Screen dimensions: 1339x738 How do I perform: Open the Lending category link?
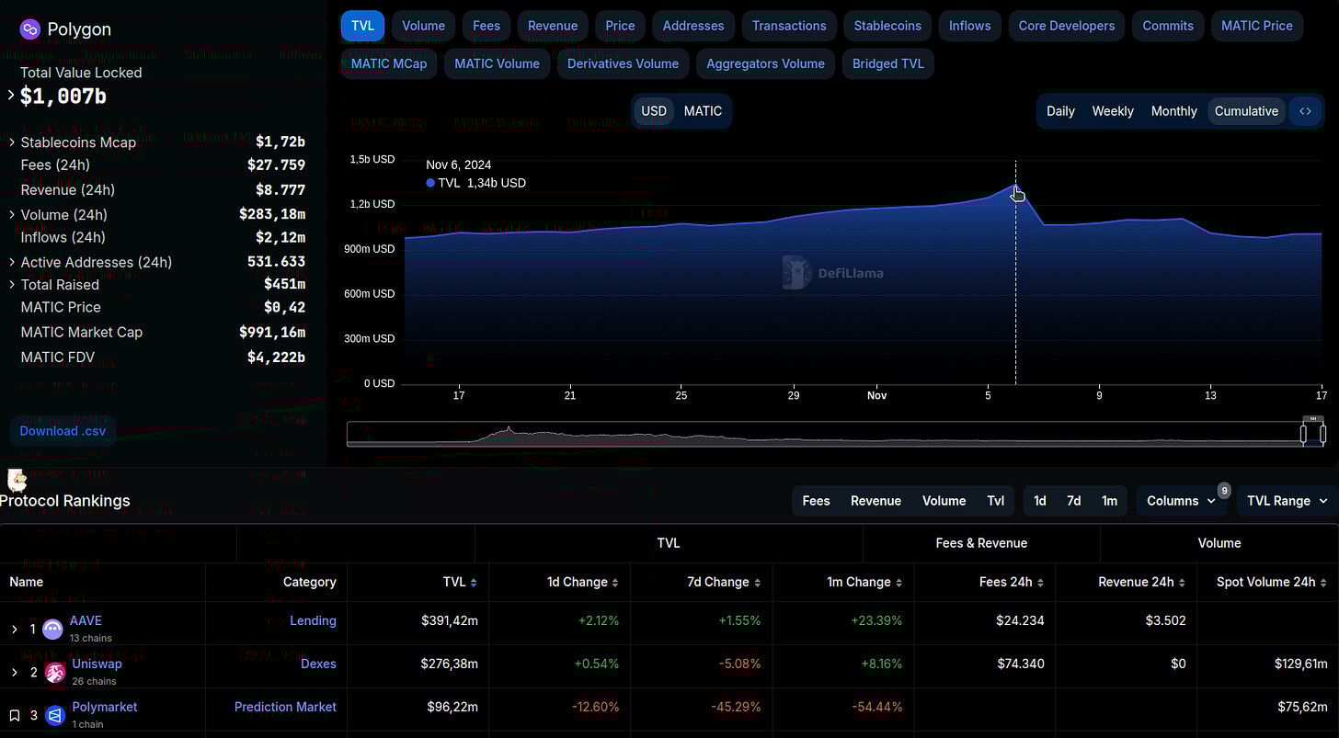point(313,620)
